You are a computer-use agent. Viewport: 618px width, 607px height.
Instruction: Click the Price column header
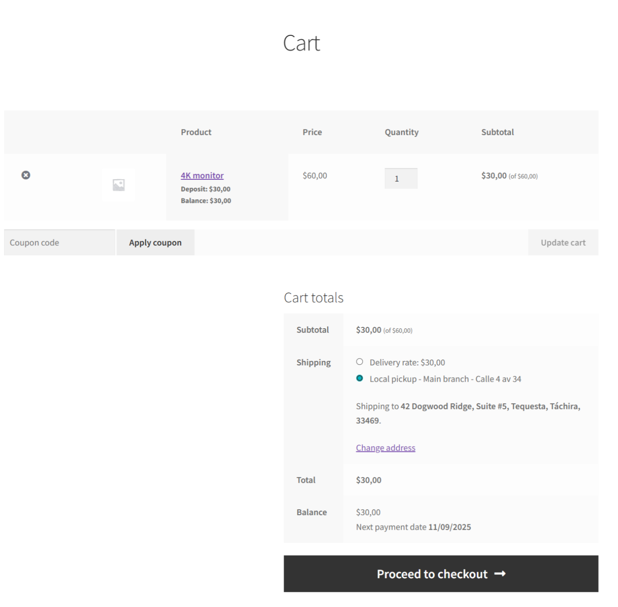[x=312, y=132]
